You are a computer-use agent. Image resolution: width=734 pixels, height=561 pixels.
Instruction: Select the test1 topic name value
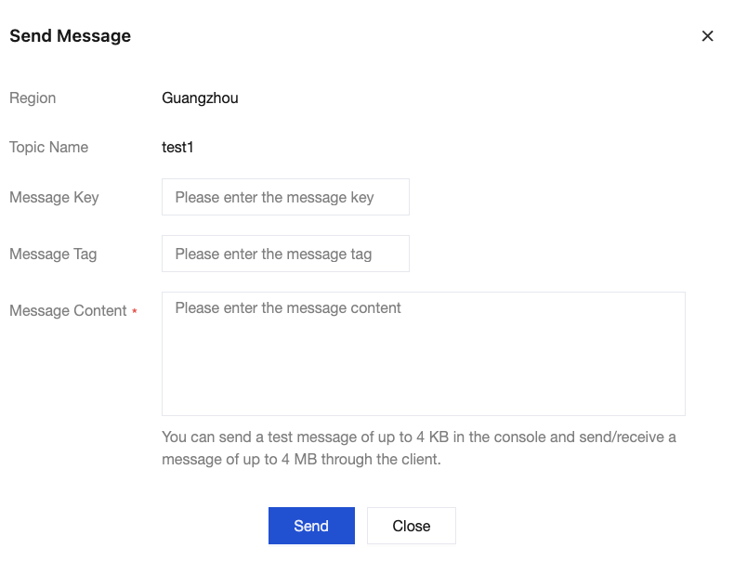click(x=177, y=147)
